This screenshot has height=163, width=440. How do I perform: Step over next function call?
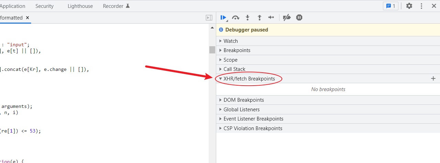235,17
